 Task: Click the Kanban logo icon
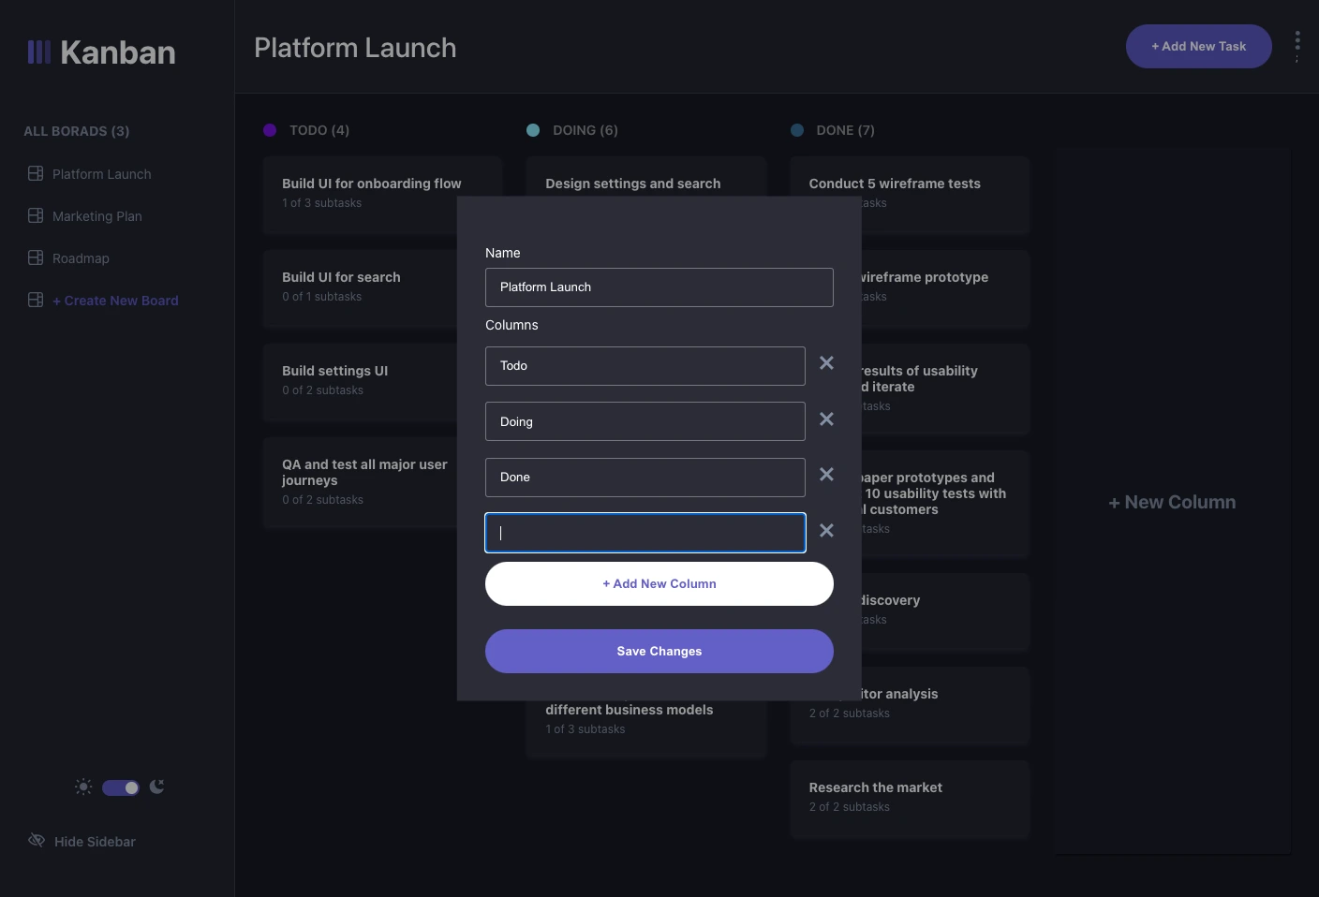[x=38, y=52]
